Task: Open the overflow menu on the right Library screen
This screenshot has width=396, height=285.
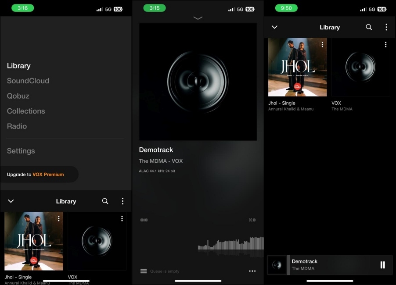Action: tap(386, 27)
